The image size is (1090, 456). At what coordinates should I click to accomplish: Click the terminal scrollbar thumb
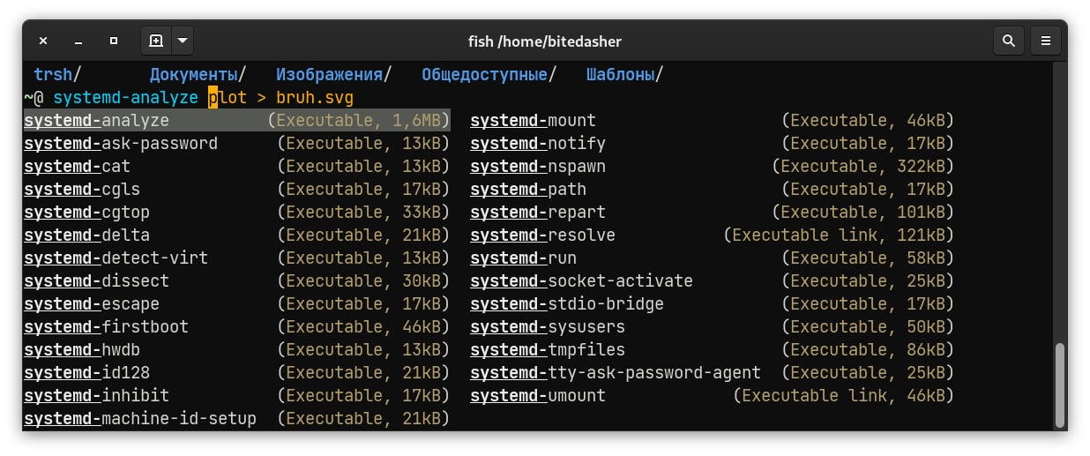click(1060, 384)
